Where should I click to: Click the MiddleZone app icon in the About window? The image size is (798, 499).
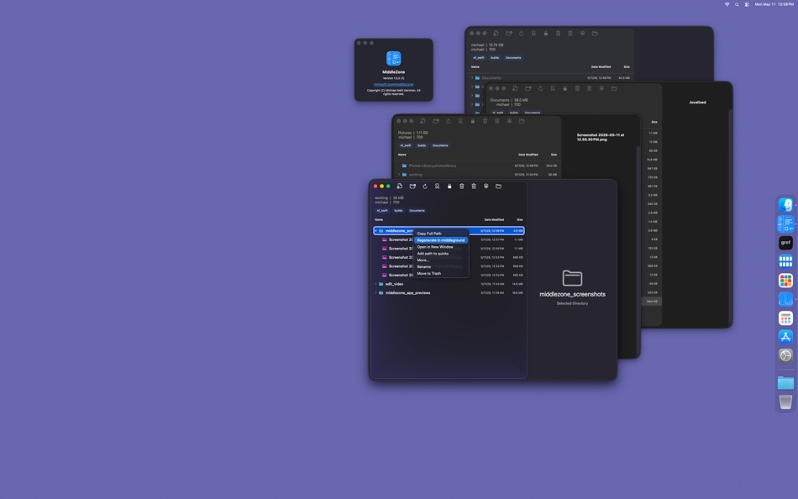(393, 59)
